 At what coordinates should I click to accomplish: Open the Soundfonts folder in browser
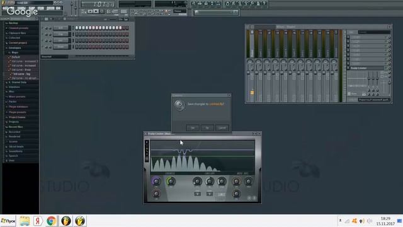pyautogui.click(x=15, y=151)
